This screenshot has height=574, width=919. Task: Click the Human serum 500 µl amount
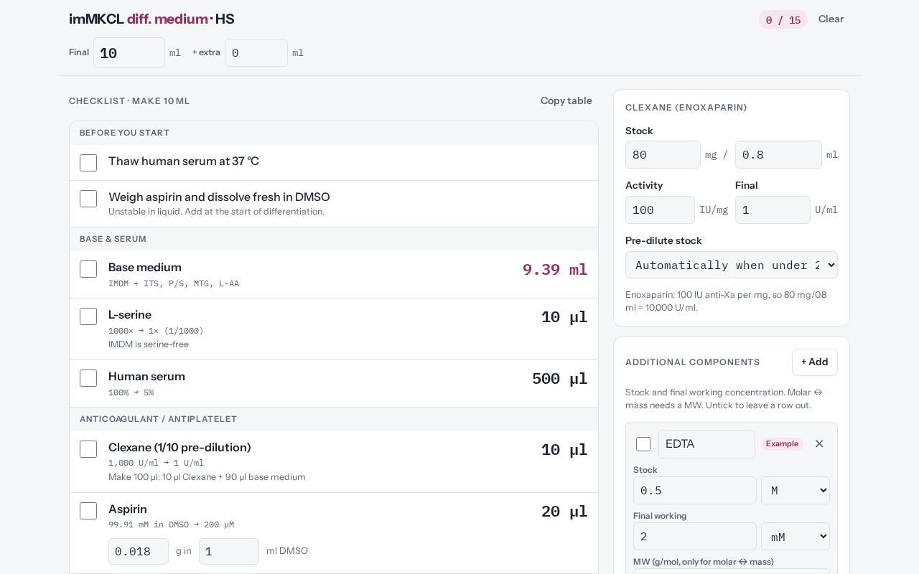[560, 379]
